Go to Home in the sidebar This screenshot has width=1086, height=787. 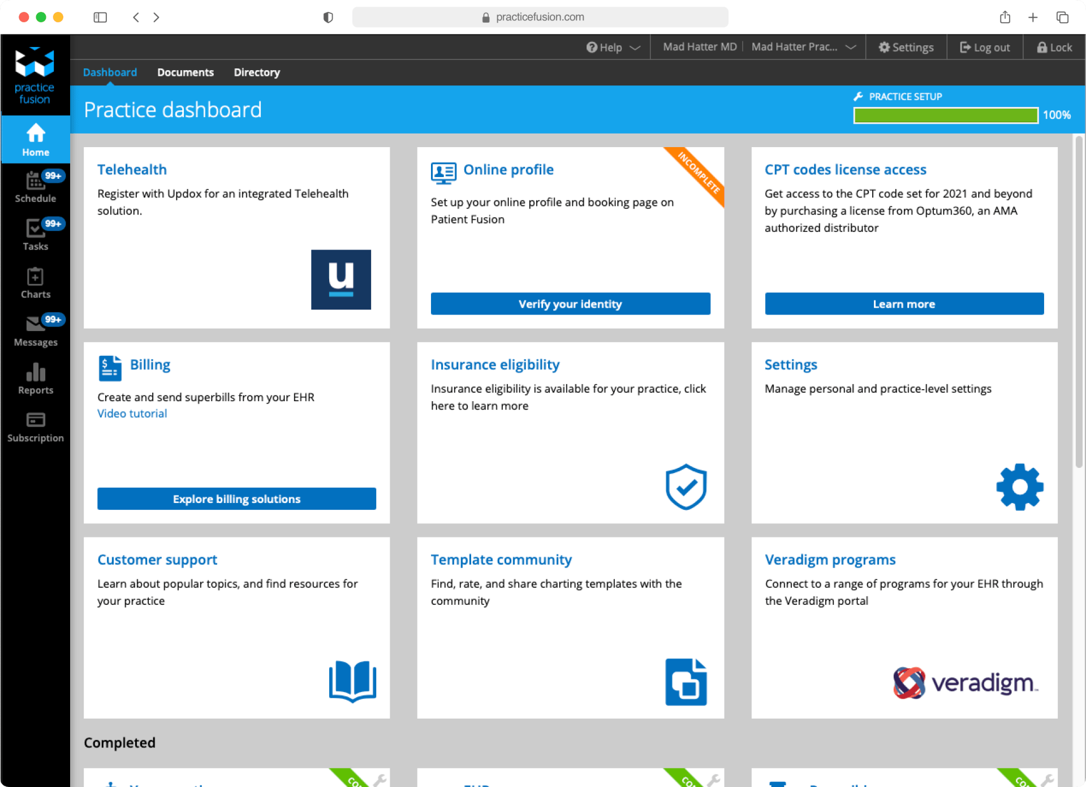tap(36, 140)
